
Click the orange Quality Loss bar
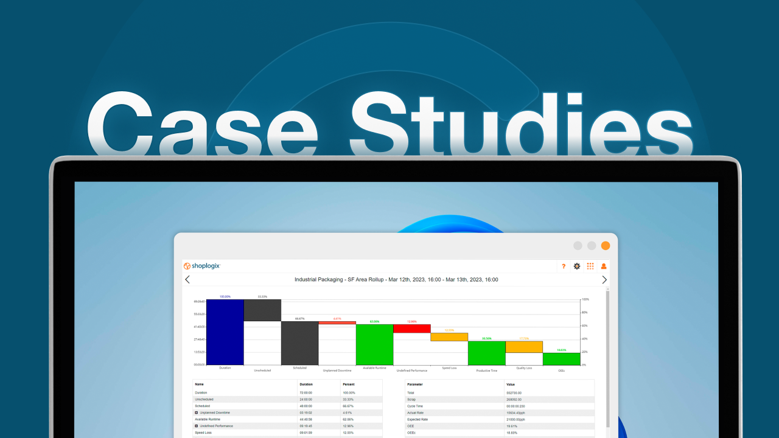click(524, 347)
